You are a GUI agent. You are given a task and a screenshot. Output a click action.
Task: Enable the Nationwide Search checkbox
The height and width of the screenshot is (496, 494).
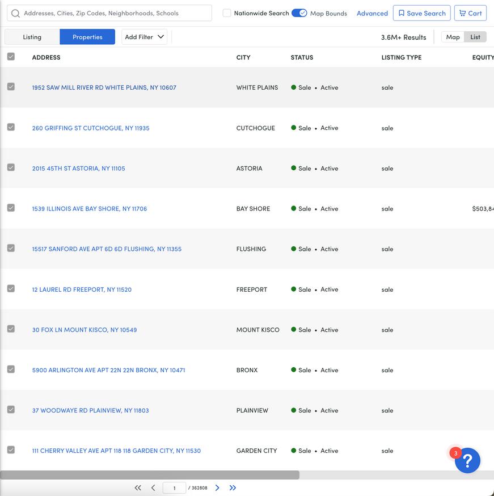[227, 13]
